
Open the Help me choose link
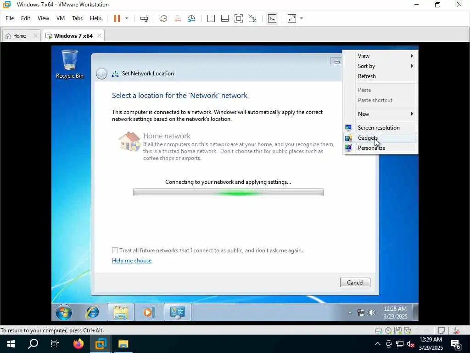click(132, 261)
